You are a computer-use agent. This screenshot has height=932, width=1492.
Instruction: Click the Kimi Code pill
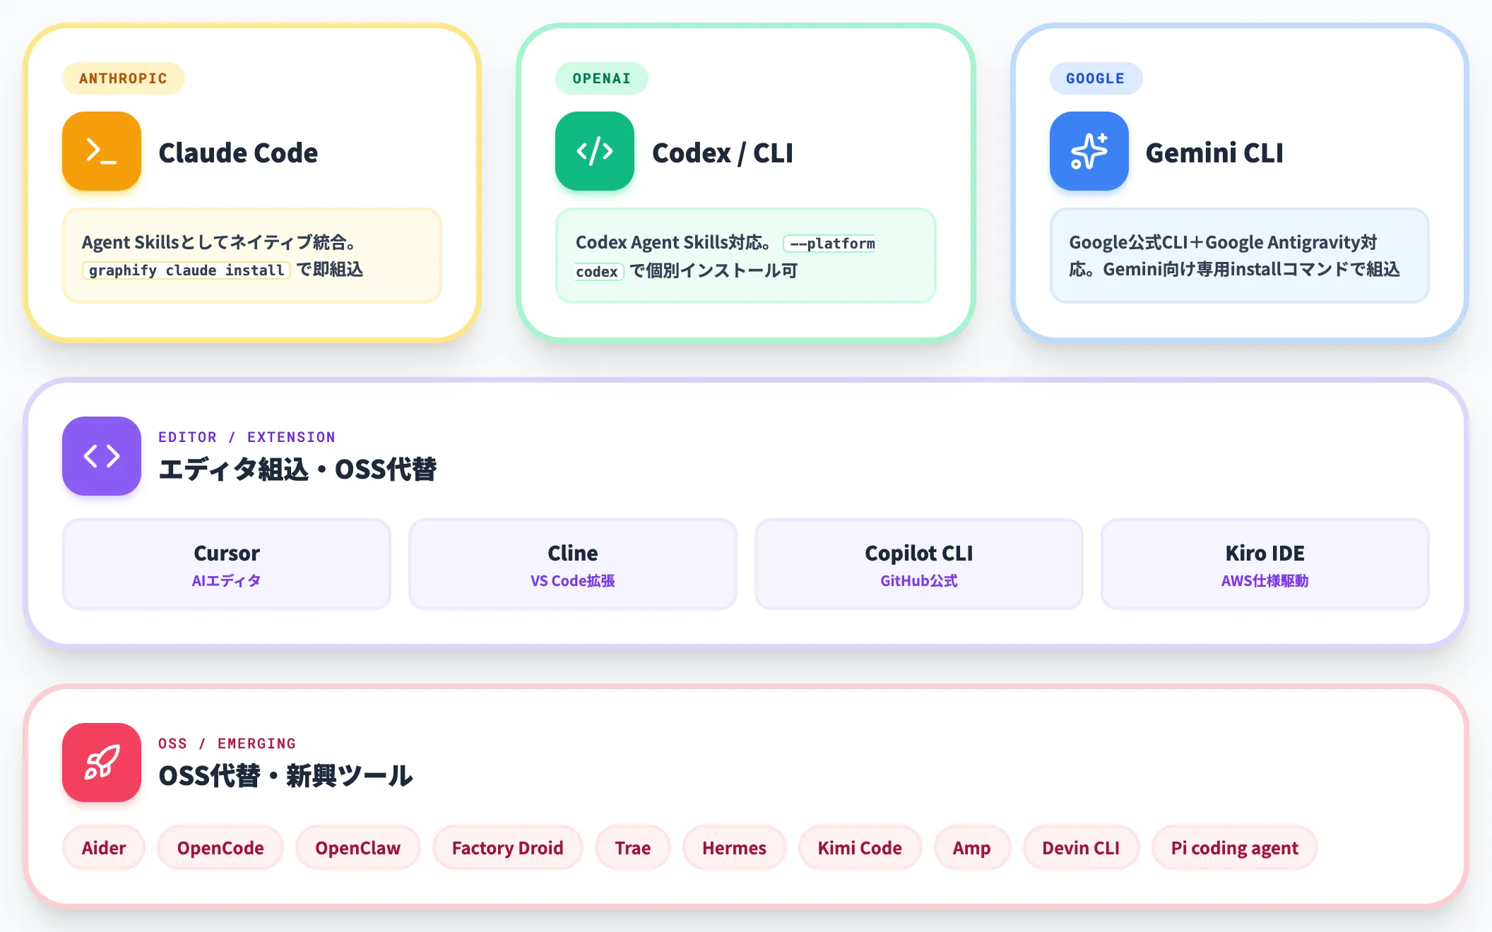point(860,847)
